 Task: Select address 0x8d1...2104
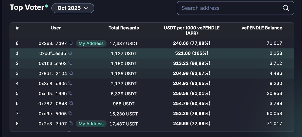point(53,73)
